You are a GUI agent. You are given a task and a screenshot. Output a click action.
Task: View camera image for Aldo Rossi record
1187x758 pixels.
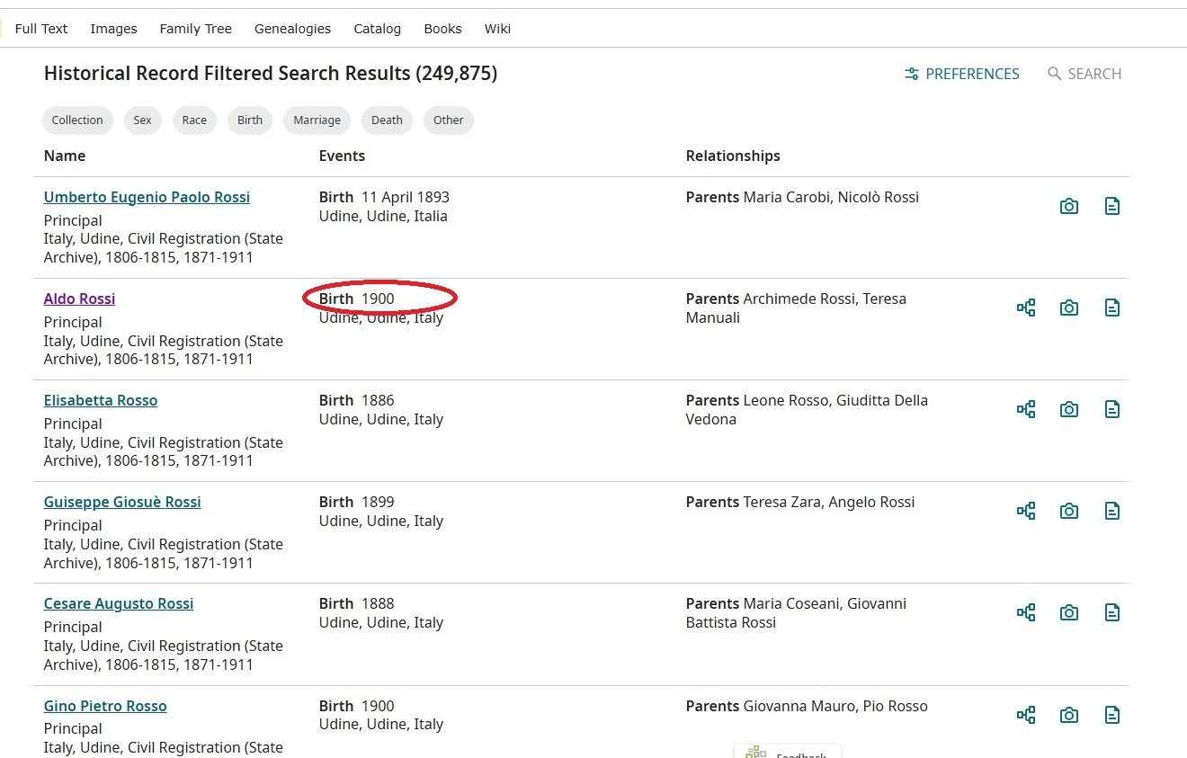click(x=1068, y=308)
